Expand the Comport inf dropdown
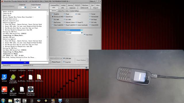 pos(25,7)
